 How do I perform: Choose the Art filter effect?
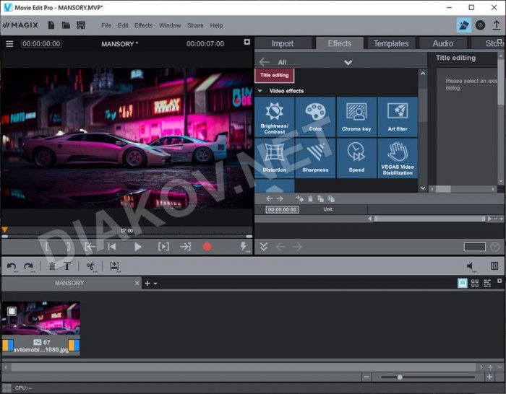(x=398, y=117)
